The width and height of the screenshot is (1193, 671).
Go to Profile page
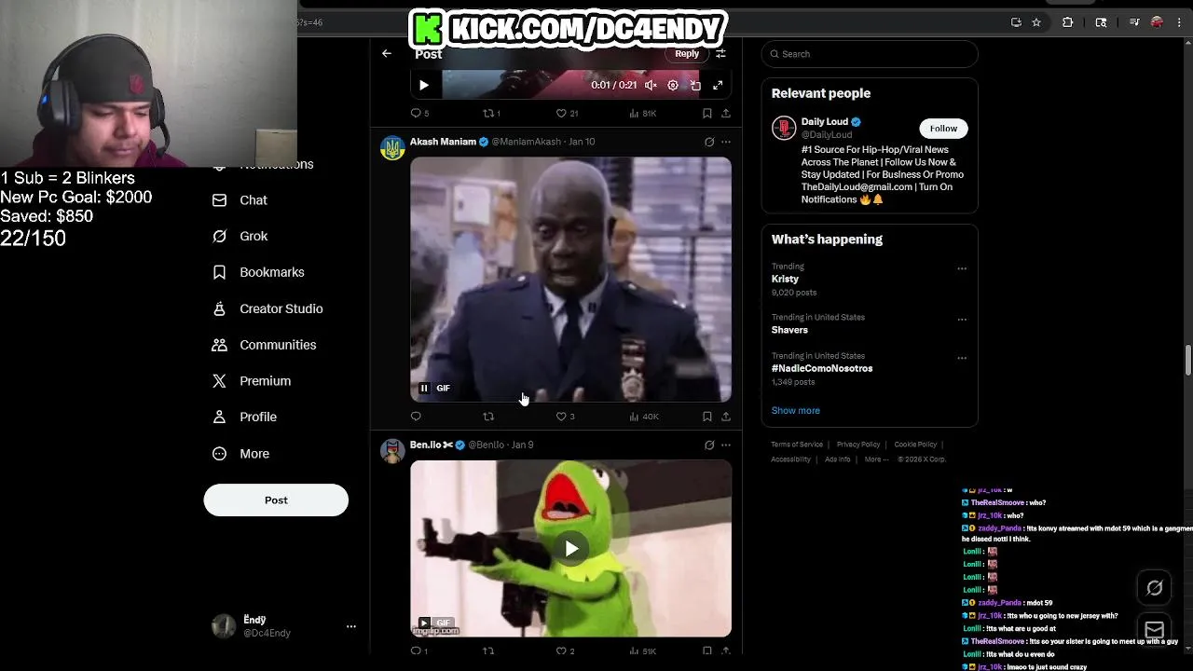(x=244, y=417)
